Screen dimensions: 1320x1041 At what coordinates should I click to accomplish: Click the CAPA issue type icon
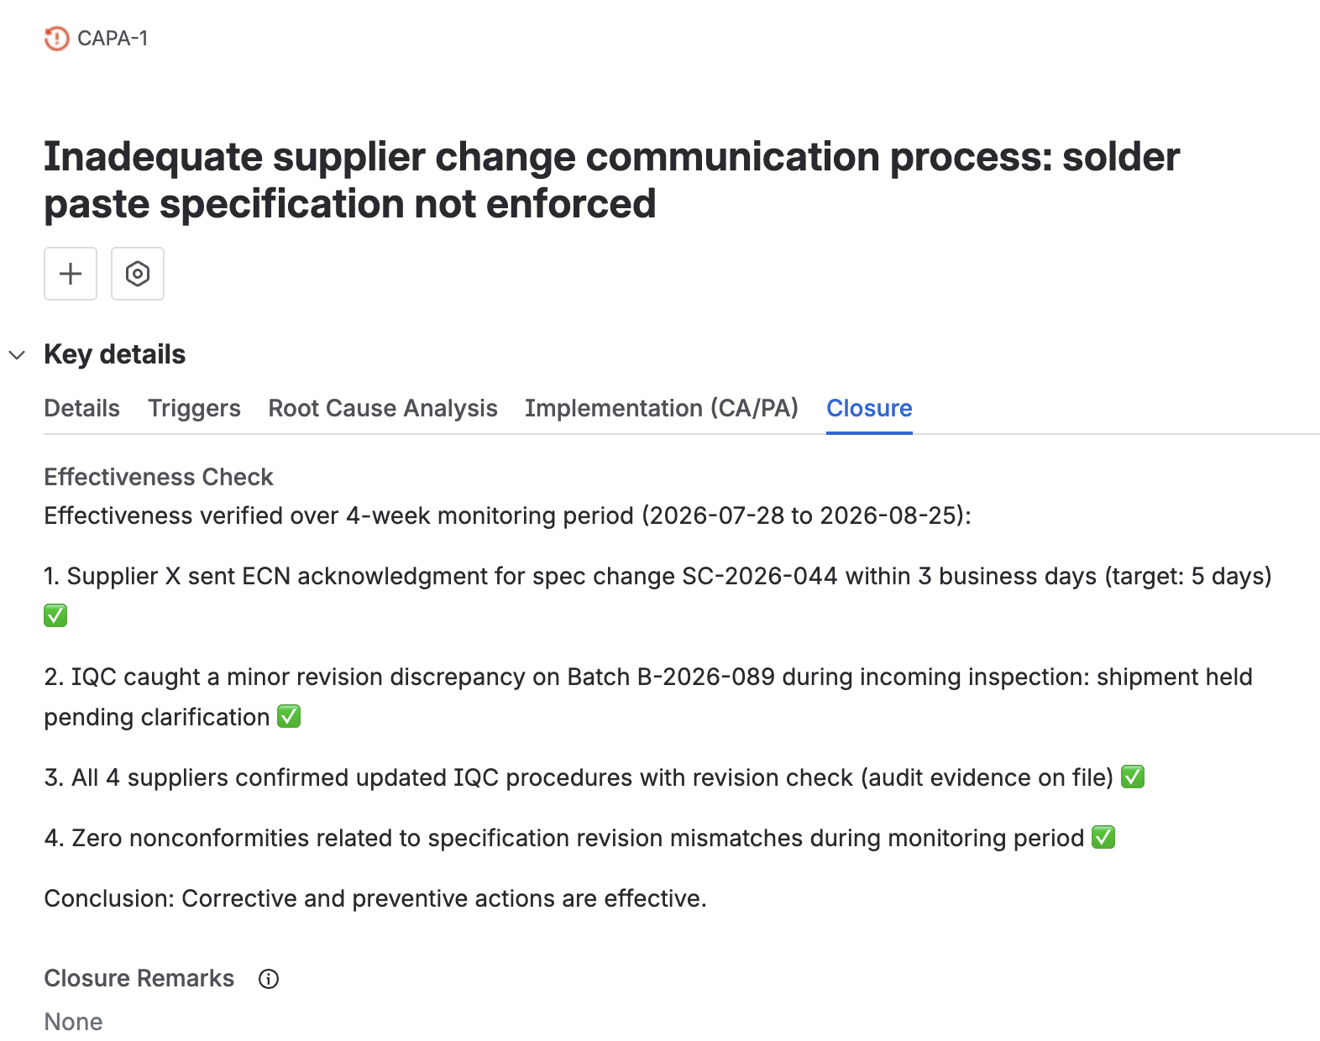coord(56,39)
